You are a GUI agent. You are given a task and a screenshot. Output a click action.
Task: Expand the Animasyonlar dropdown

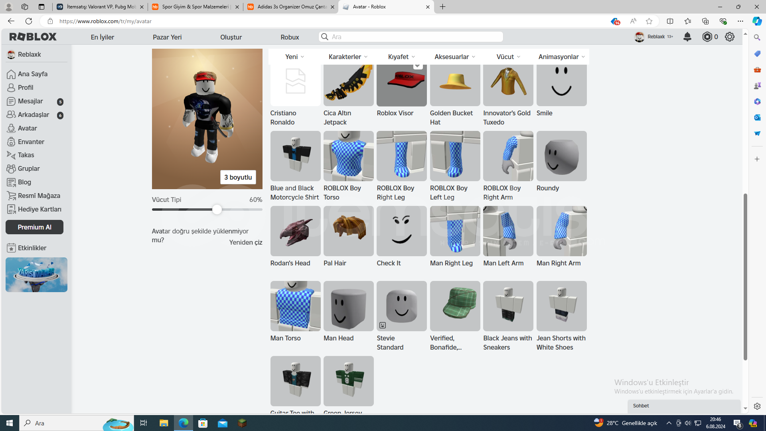tap(561, 57)
